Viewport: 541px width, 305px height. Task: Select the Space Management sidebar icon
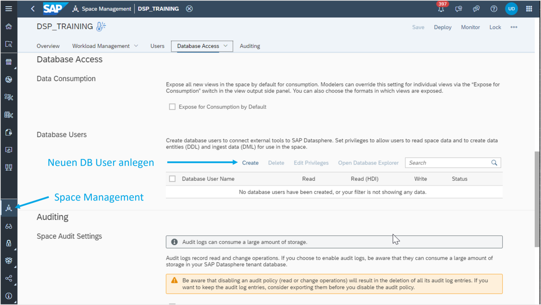(x=9, y=207)
